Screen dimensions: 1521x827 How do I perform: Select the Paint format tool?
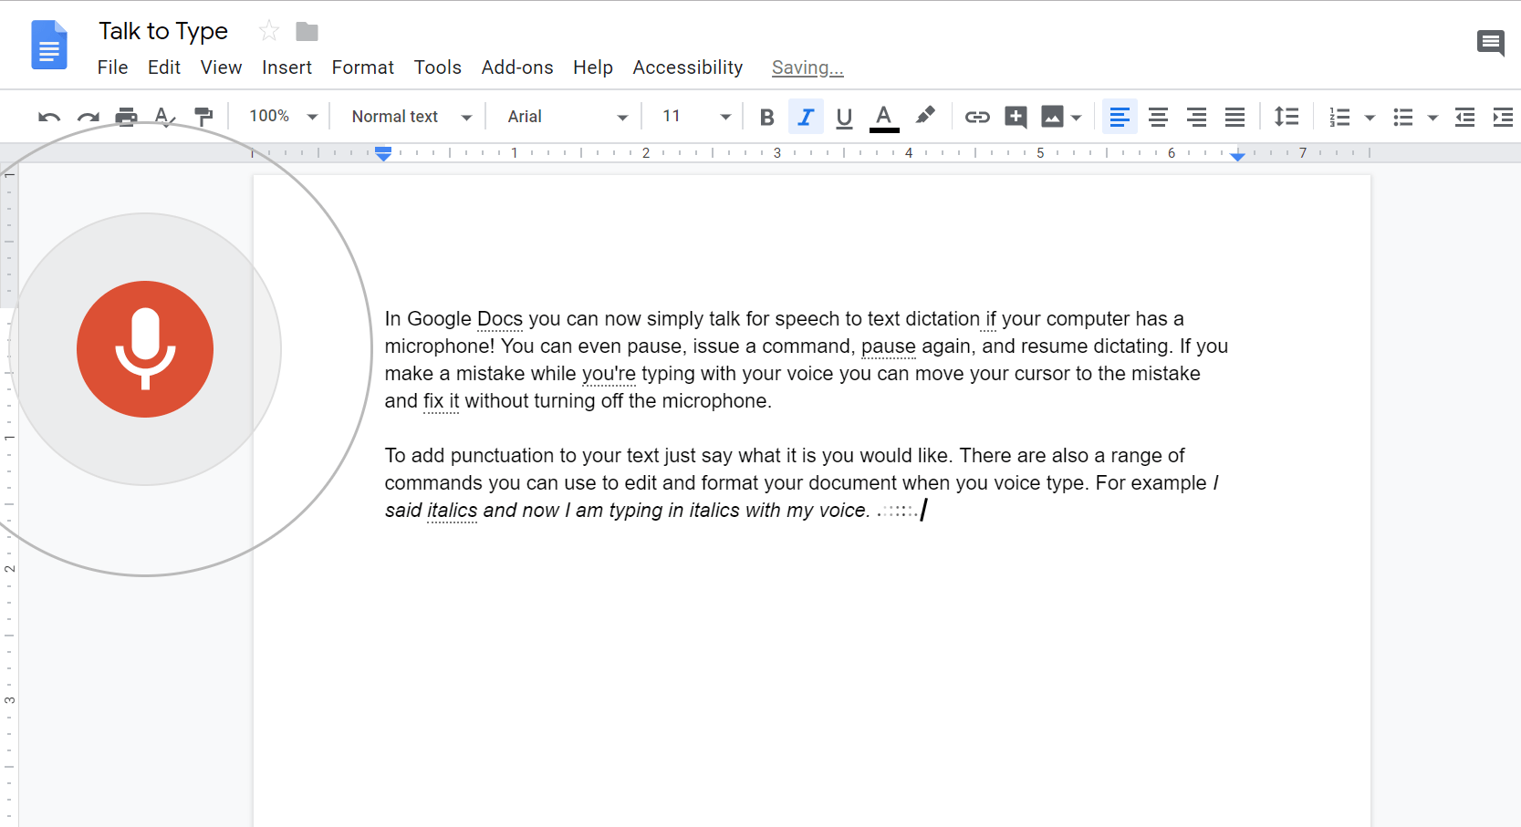tap(203, 117)
